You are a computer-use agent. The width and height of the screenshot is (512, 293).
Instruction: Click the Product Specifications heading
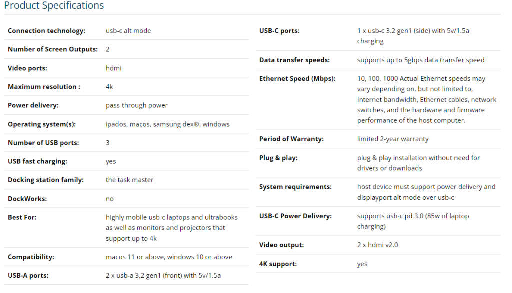pyautogui.click(x=54, y=6)
